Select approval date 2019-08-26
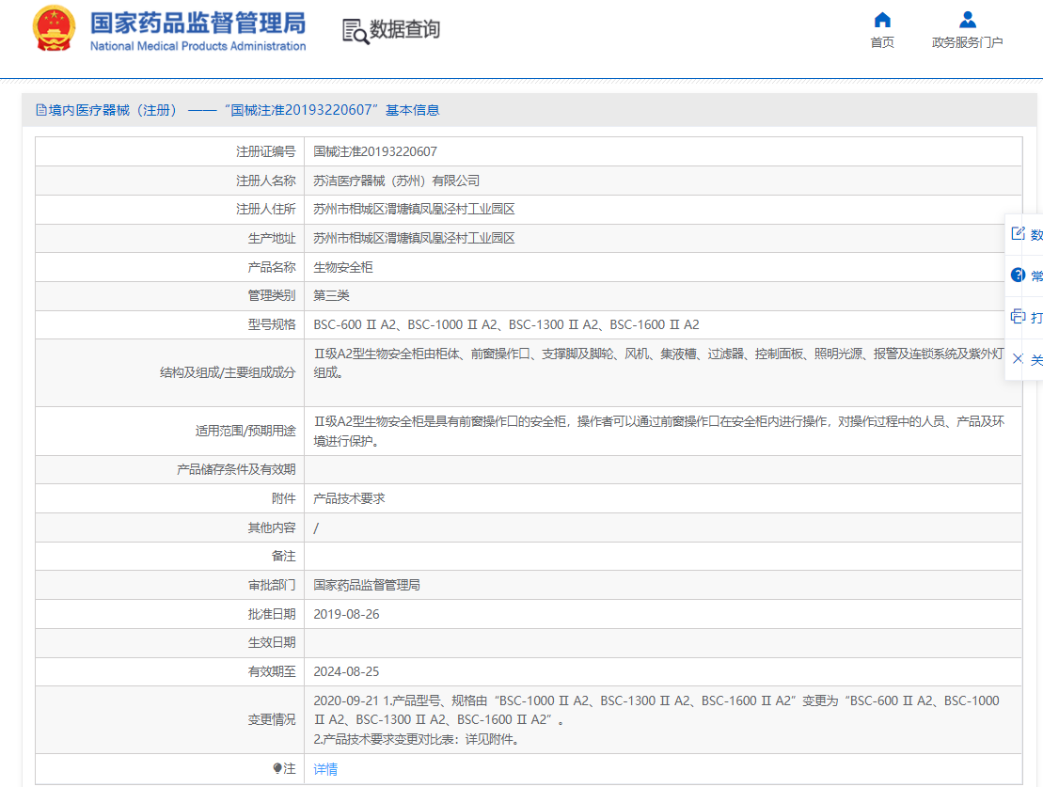The height and width of the screenshot is (787, 1043). 346,614
